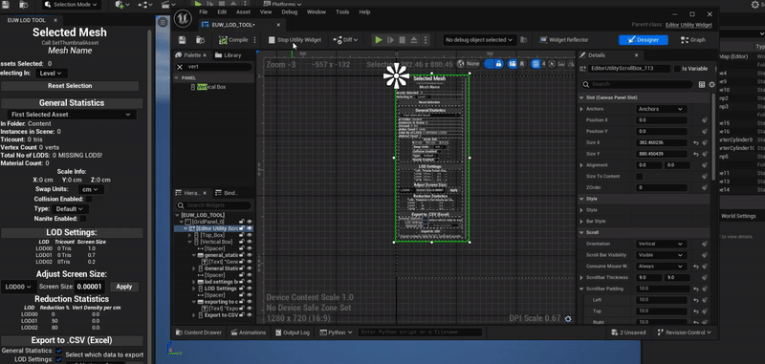Viewport: 765px width, 364px height.
Task: Click Apply next to Screen Size field
Action: [124, 287]
